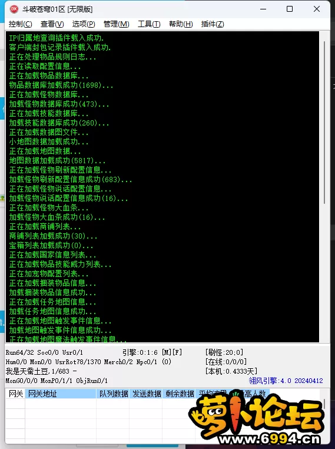The width and height of the screenshot is (335, 449).
Task: Click the 翎风引擎:4.0 20240412 version label
Action: 286,381
